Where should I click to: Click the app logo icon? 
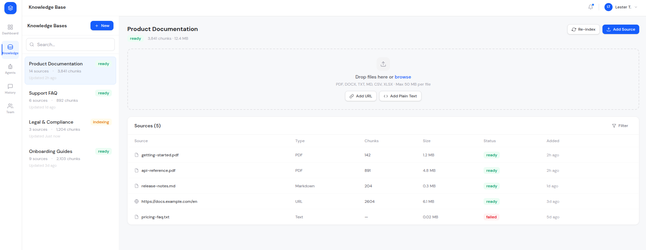click(x=10, y=8)
